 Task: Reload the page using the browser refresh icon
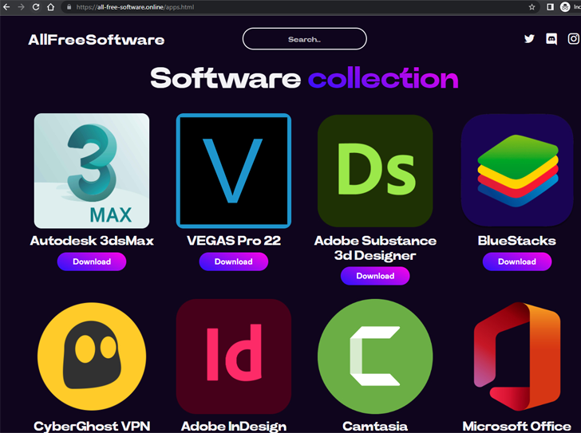pyautogui.click(x=36, y=7)
